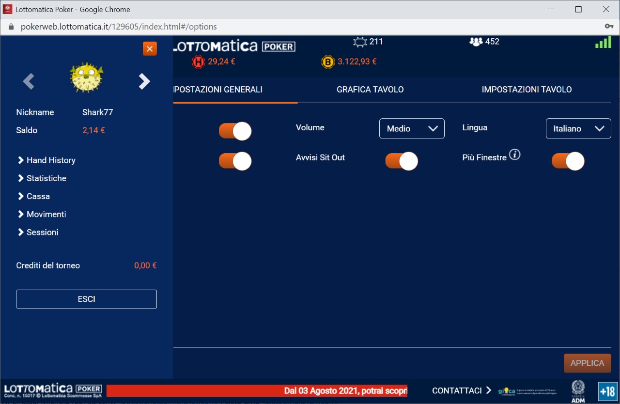Click the 29,24 € balance amount
This screenshot has height=404, width=620.
tap(221, 62)
